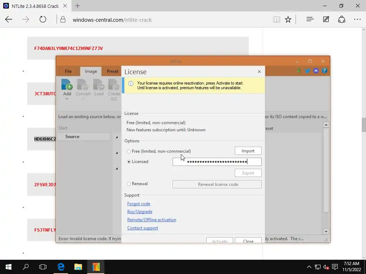Open the Remote/Offline activation link
Image resolution: width=366 pixels, height=274 pixels.
click(152, 220)
